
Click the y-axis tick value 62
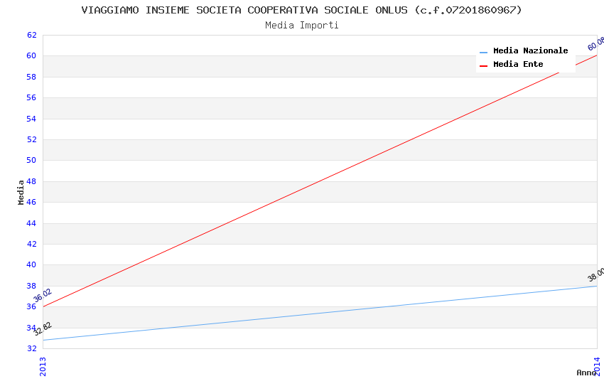(31, 35)
